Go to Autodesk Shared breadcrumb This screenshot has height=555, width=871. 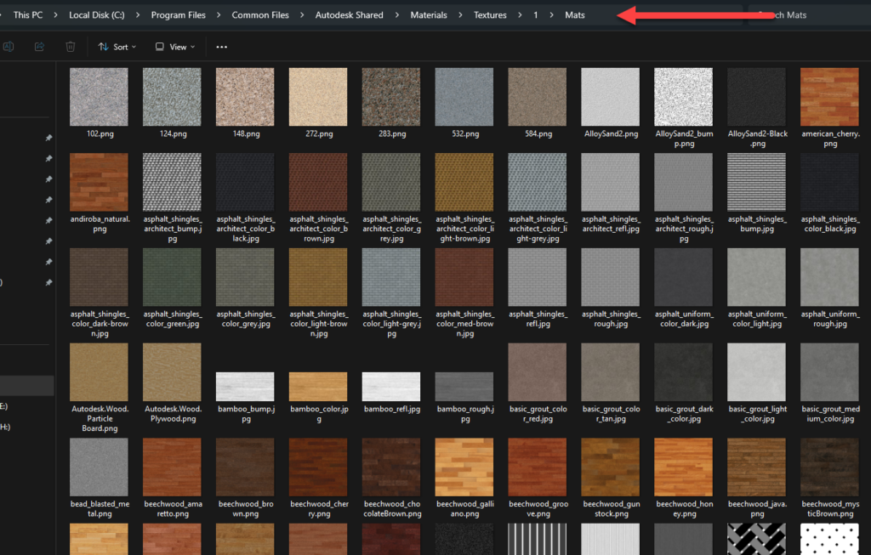350,15
